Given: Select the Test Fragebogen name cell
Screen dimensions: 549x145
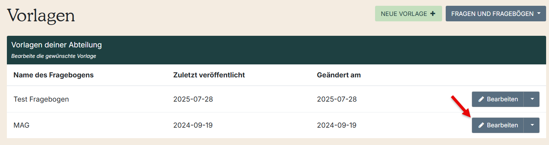Looking at the screenshot, I should (x=41, y=99).
